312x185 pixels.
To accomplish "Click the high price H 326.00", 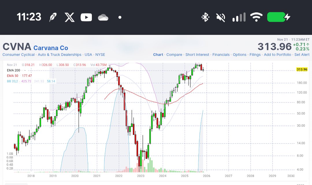I will point(46,65).
